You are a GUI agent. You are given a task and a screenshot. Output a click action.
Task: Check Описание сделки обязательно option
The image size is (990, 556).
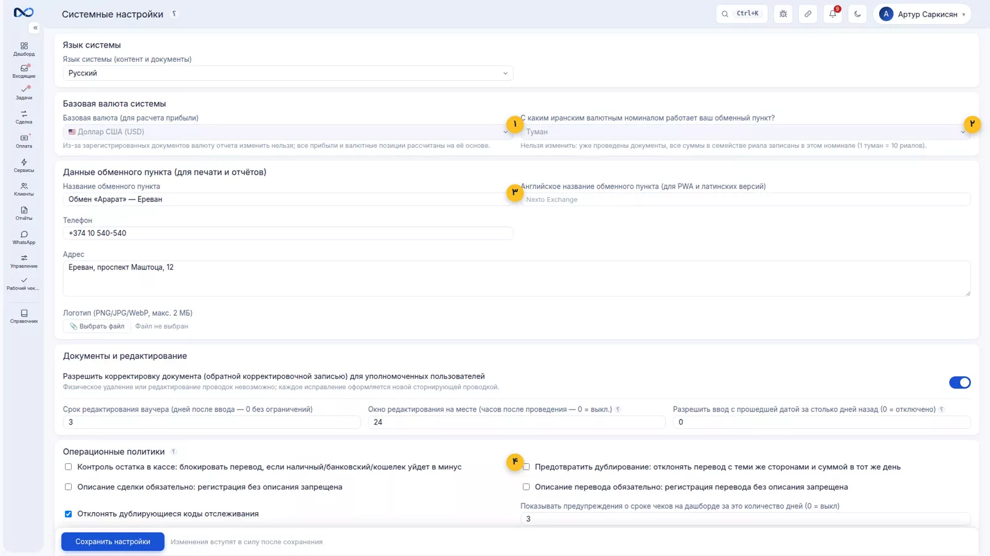[68, 487]
